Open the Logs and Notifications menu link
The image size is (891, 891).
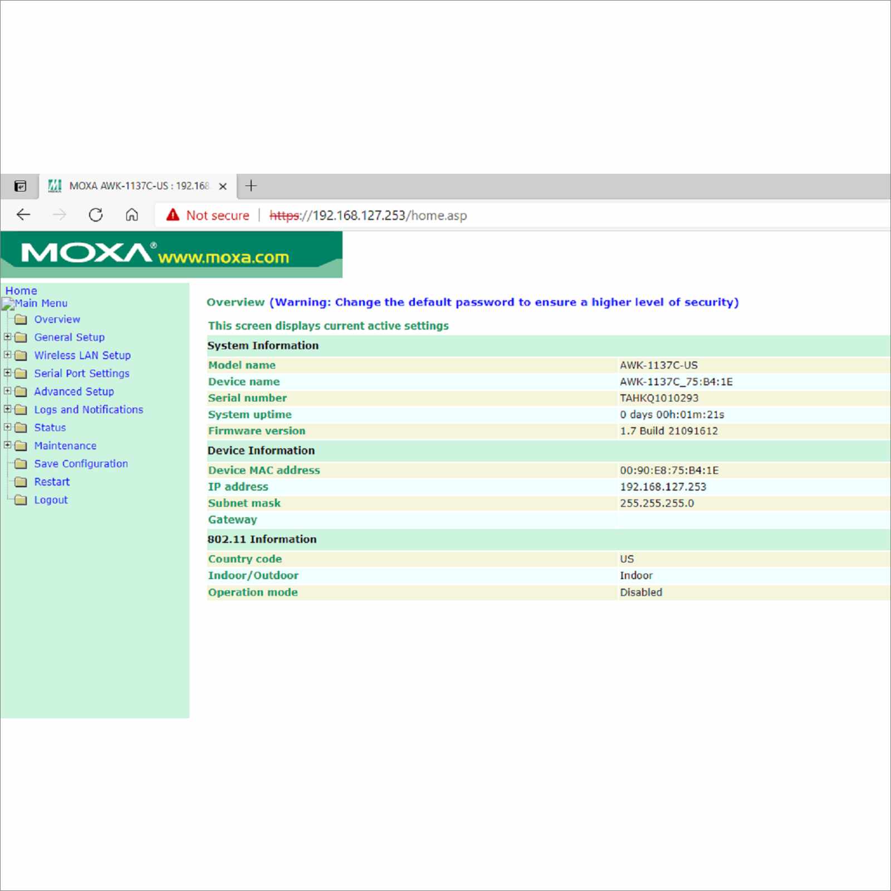click(x=89, y=409)
